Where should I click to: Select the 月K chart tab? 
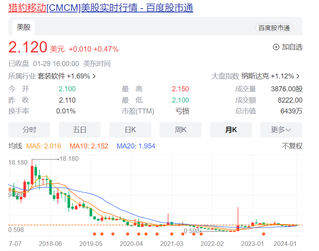tap(231, 130)
